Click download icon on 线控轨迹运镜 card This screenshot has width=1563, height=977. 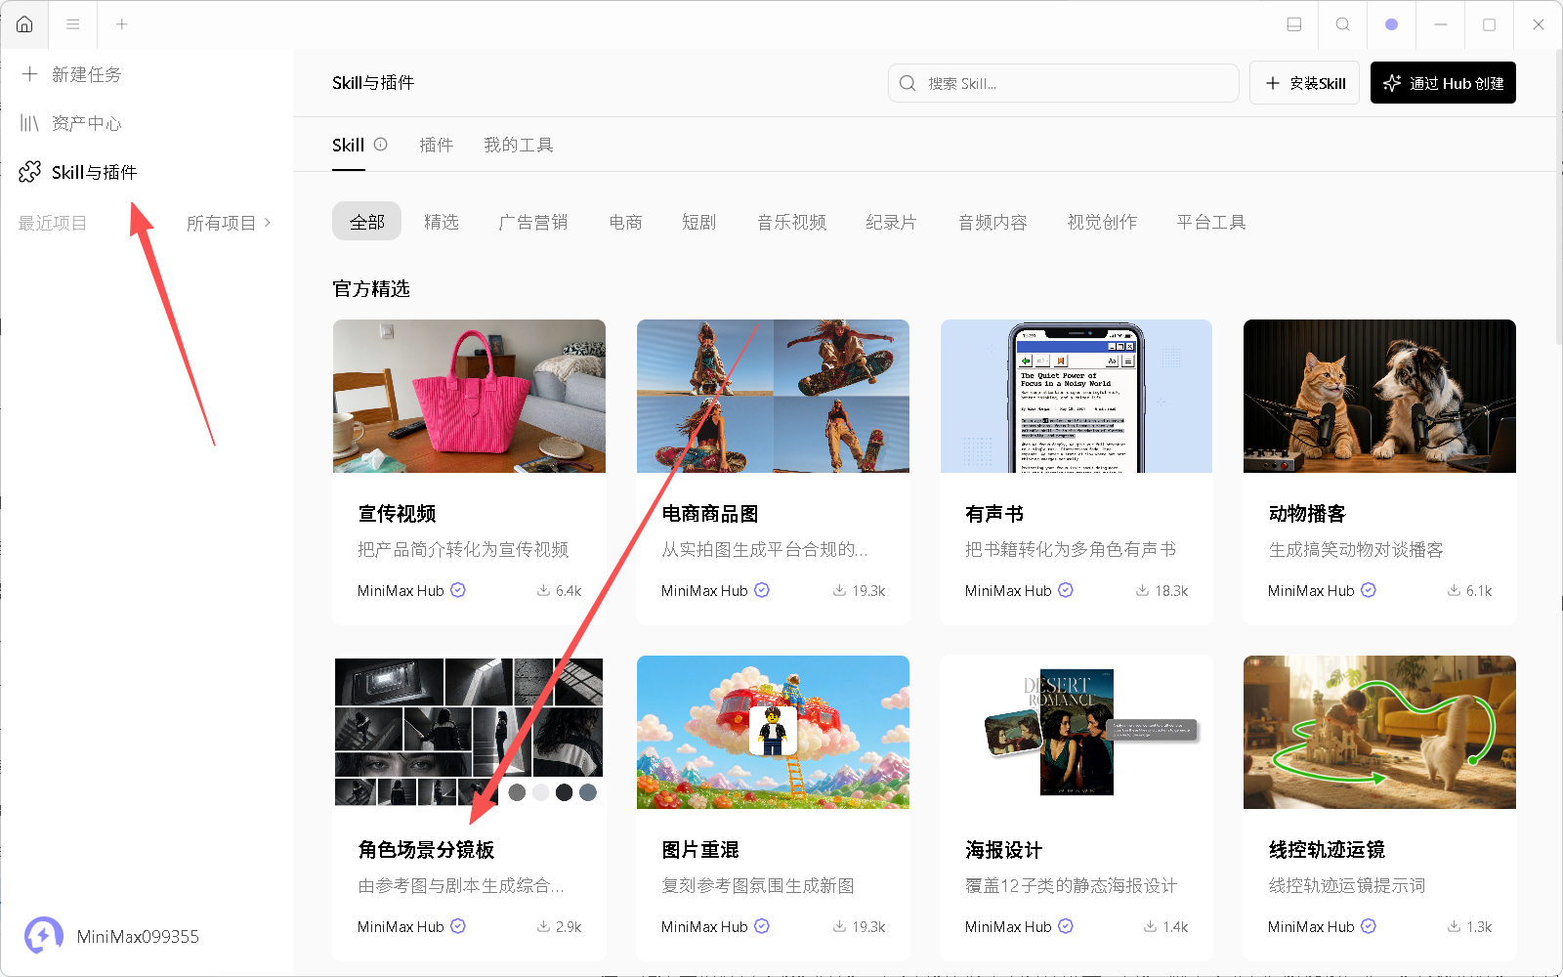pos(1454,926)
